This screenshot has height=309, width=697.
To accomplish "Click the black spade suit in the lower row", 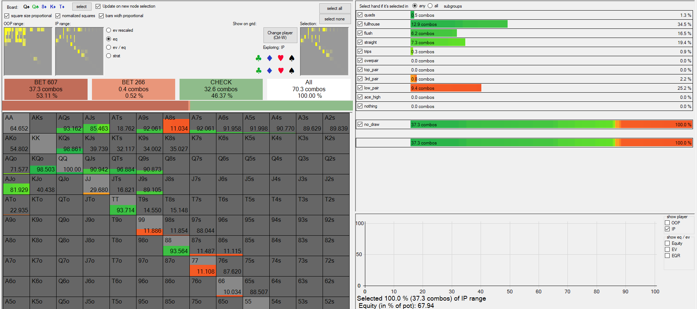I will coord(292,70).
